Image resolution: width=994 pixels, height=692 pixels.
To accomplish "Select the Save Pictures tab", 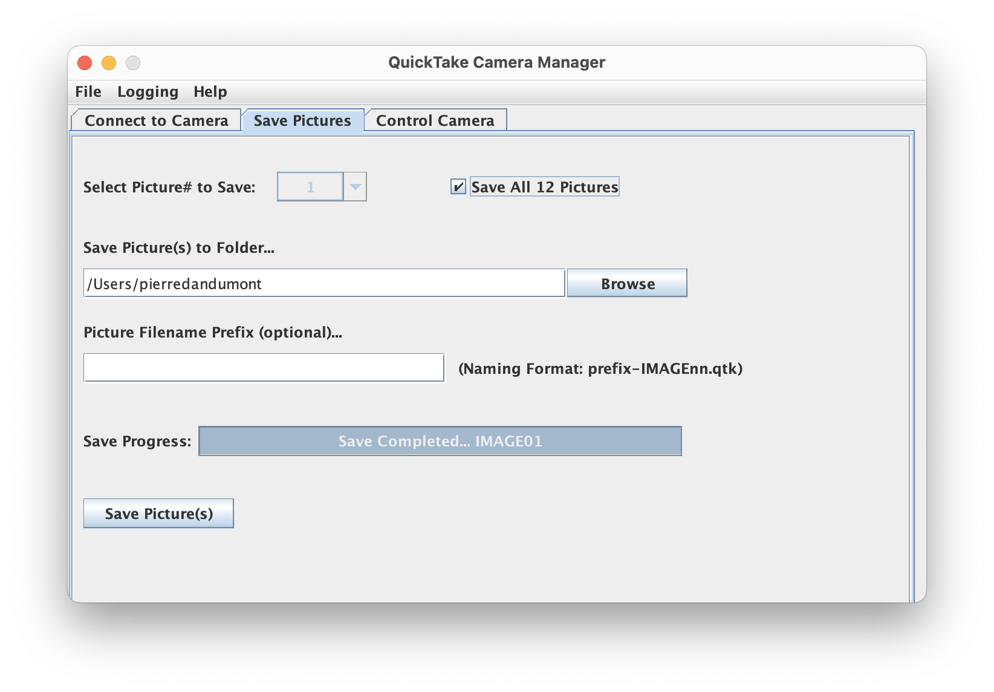I will pos(302,120).
